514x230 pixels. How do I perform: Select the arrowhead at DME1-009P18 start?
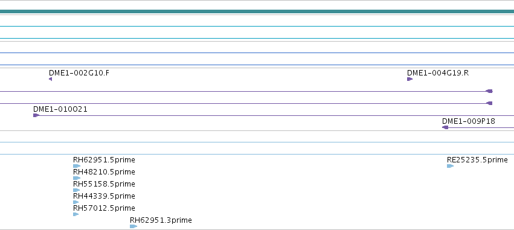445,127
